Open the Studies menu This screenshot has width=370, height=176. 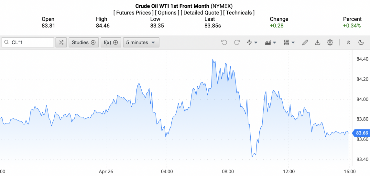83,43
